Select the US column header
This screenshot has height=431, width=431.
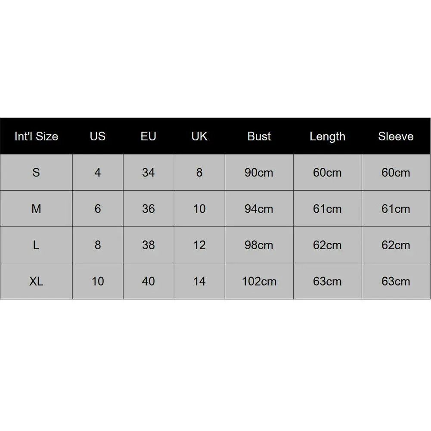tap(98, 136)
